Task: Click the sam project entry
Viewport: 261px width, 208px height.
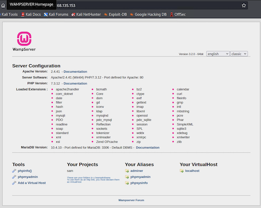Action: pos(70,171)
